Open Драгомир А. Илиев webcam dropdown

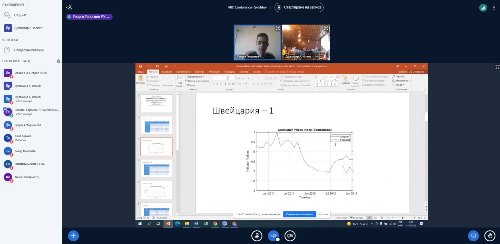pos(313,57)
